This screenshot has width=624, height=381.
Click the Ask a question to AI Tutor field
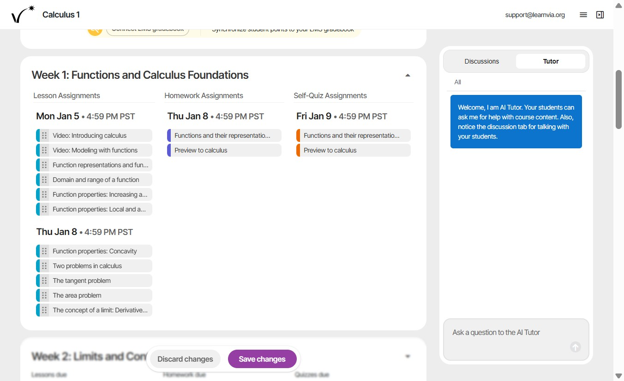pos(516,340)
